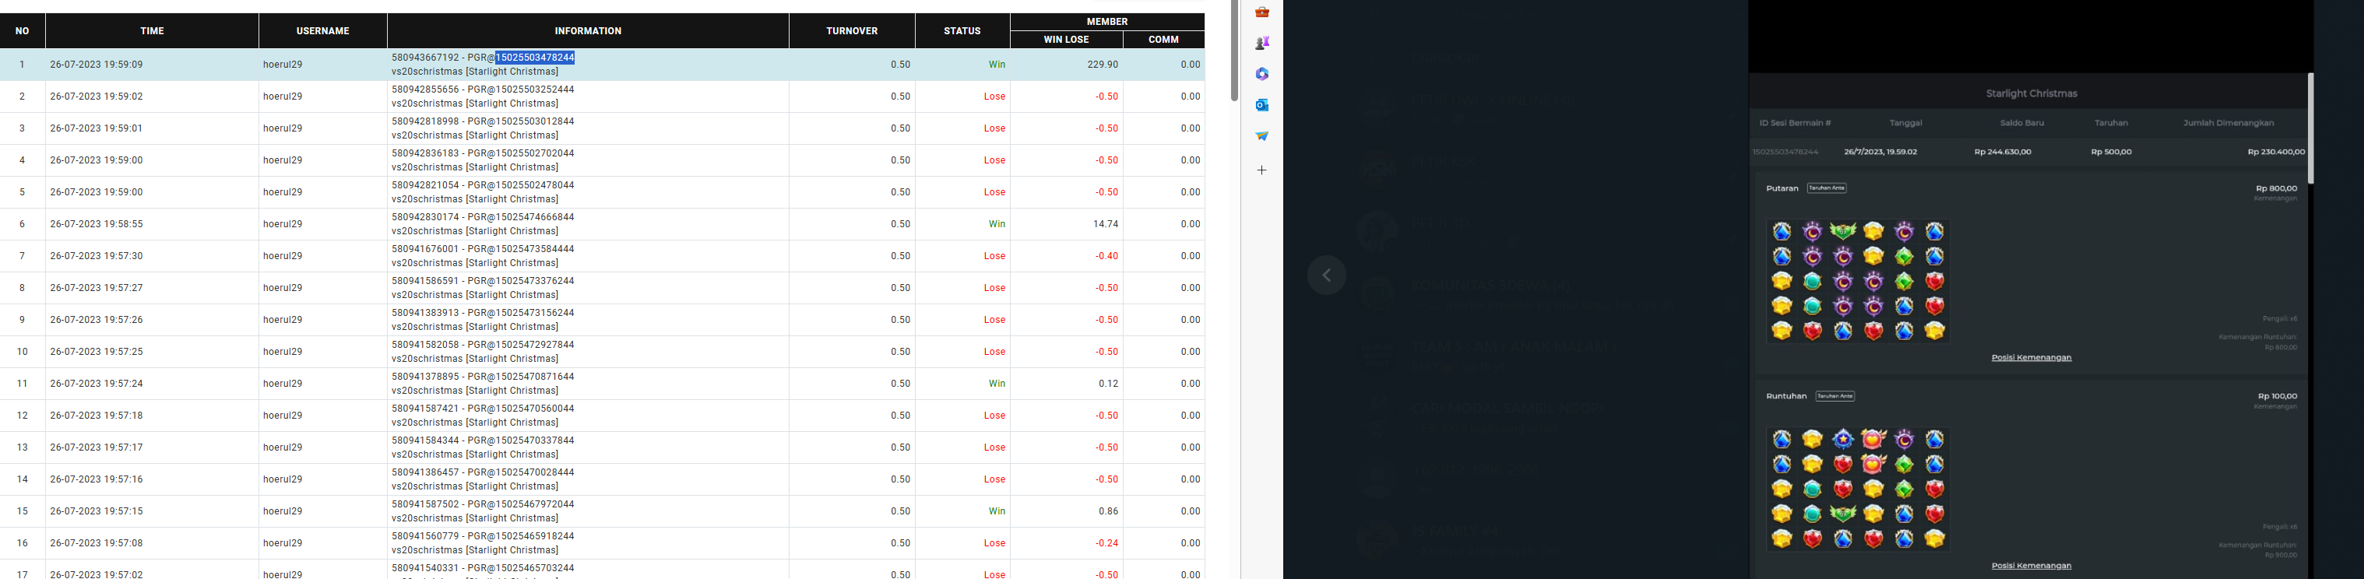
Task: Click the 229.90 win amount
Action: pyautogui.click(x=1103, y=65)
